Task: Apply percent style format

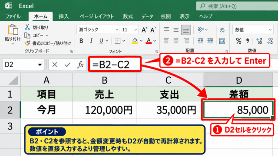Action: (x=238, y=41)
